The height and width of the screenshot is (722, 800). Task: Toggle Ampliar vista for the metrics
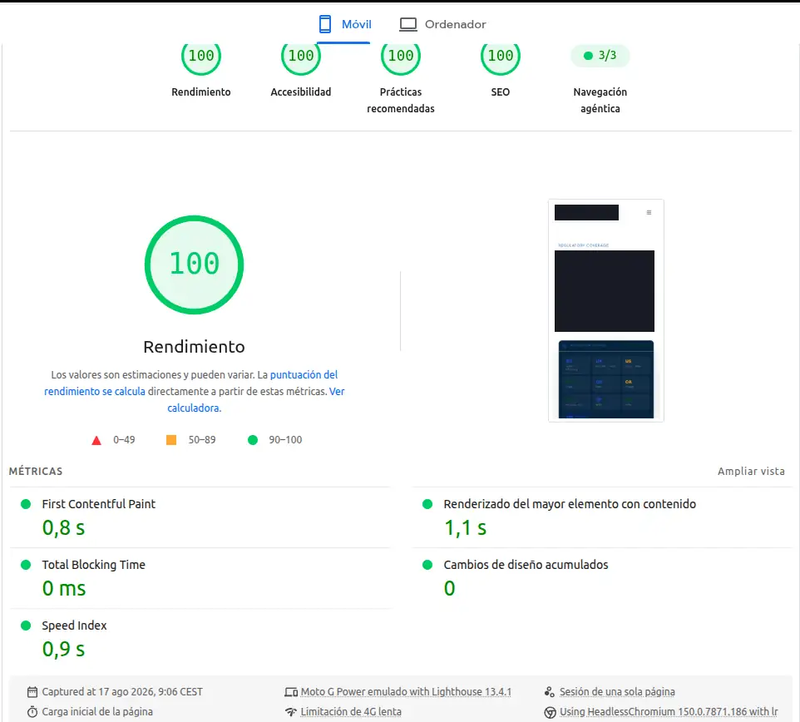(x=751, y=472)
